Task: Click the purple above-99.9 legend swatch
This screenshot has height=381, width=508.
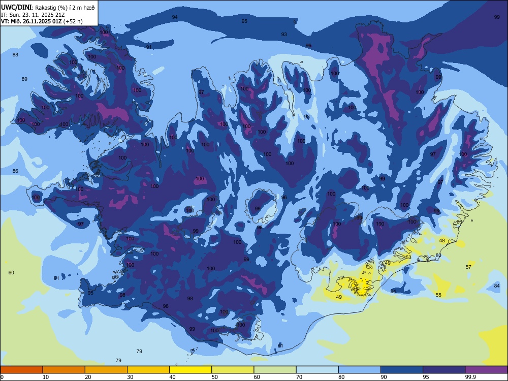Action: pos(486,370)
